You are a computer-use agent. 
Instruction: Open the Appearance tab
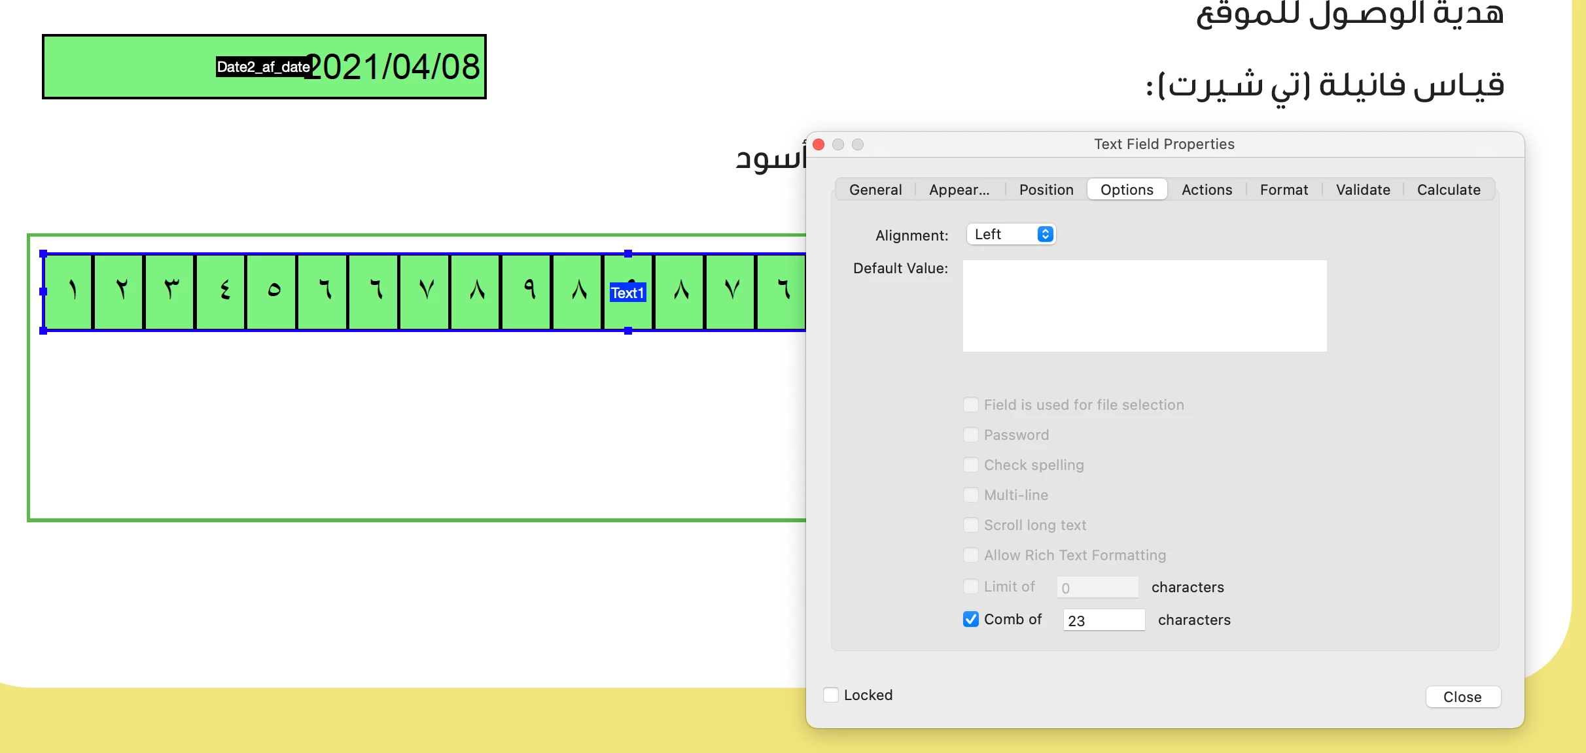click(959, 190)
